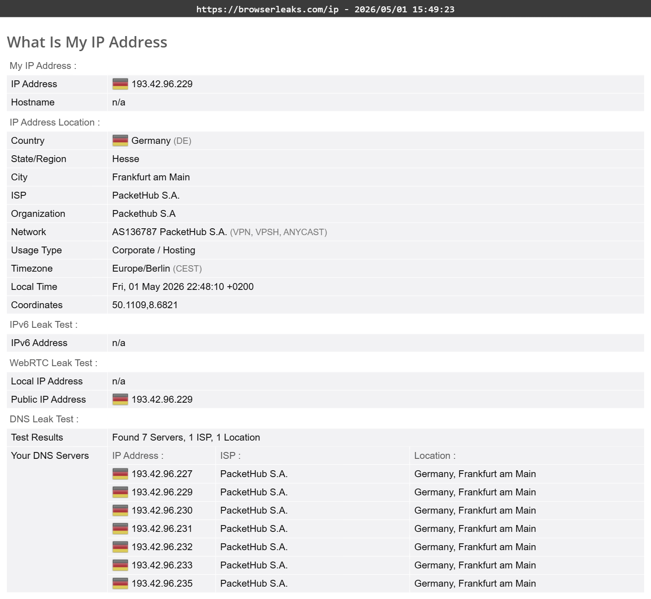
Task: Click the flag icon in the Public IP Address row
Action: tap(120, 399)
